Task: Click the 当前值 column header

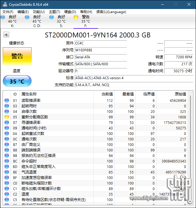Action: pyautogui.click(x=104, y=94)
